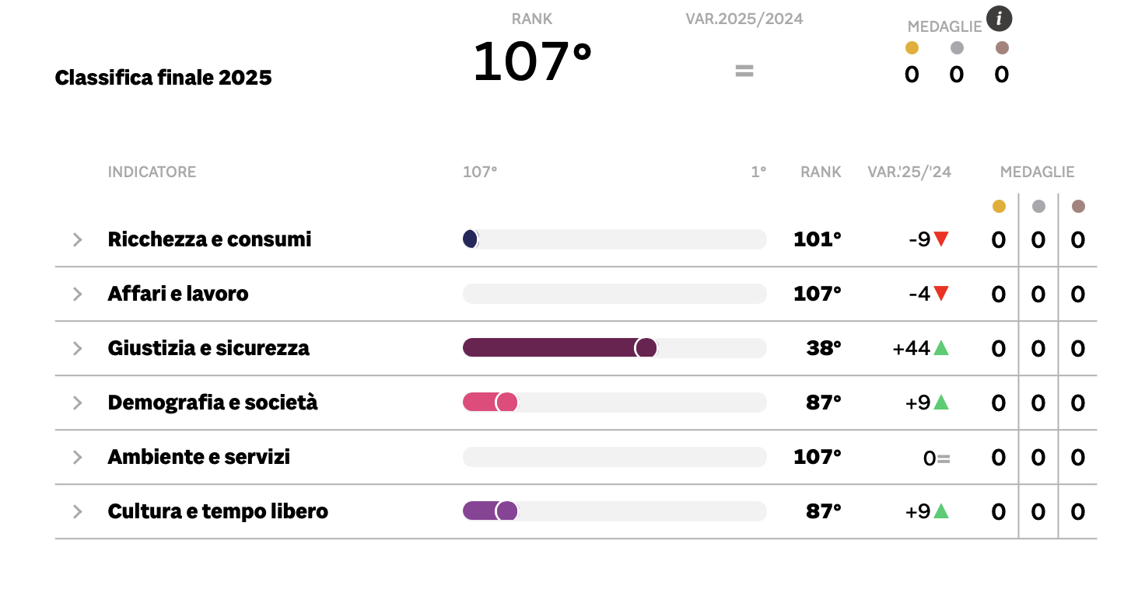Click the Demografia e società slider knob
The width and height of the screenshot is (1145, 603).
[506, 403]
